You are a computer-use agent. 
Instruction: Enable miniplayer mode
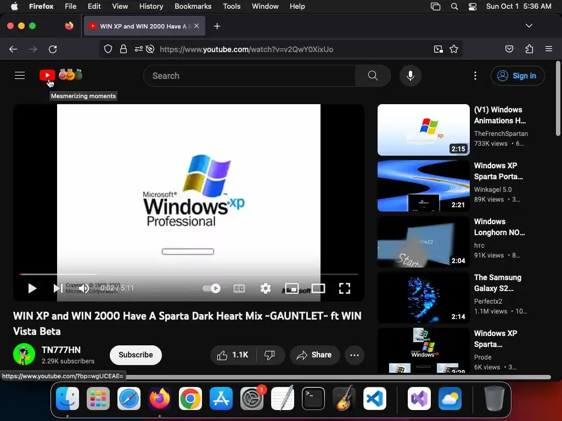[x=292, y=288]
